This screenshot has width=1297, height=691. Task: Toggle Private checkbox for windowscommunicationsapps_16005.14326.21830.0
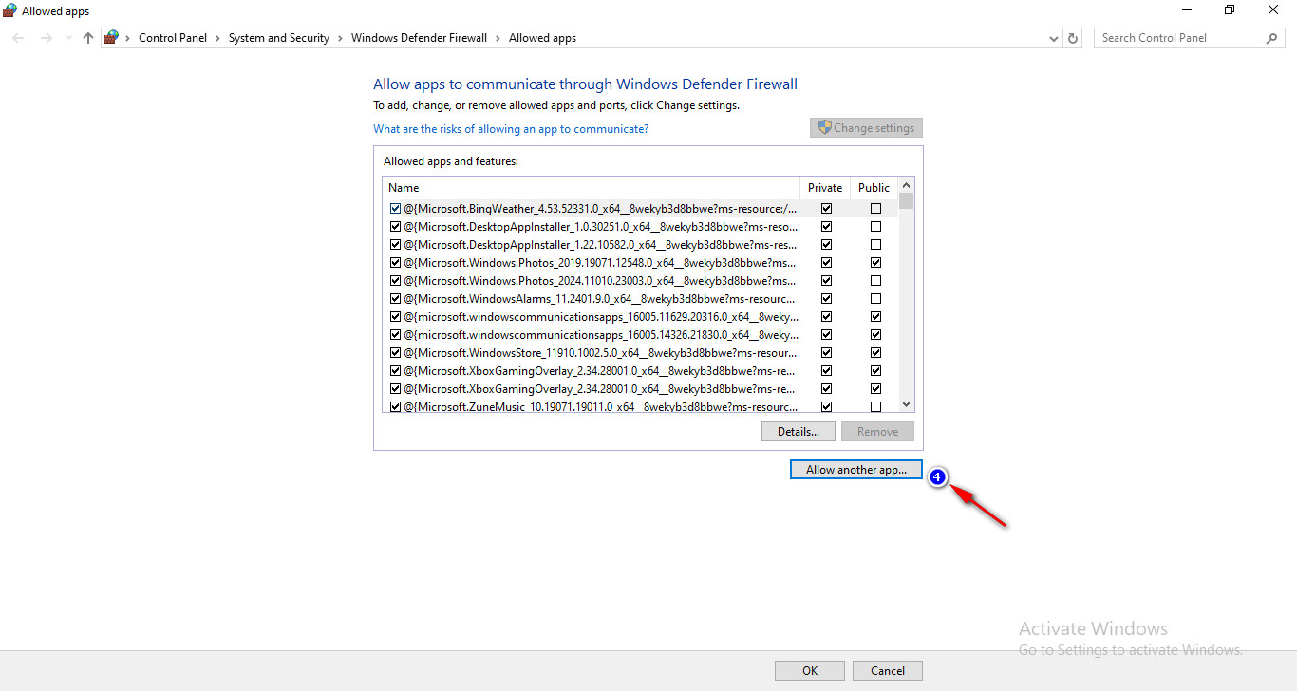point(826,334)
